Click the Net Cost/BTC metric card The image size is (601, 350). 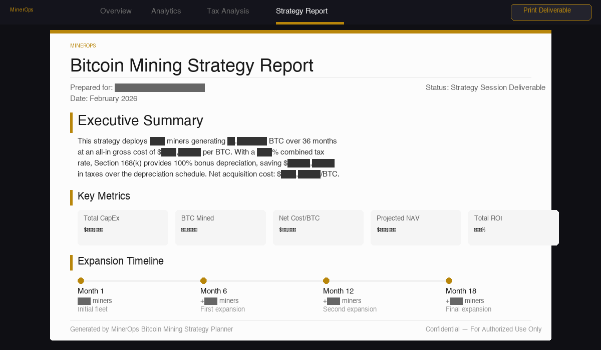(318, 227)
